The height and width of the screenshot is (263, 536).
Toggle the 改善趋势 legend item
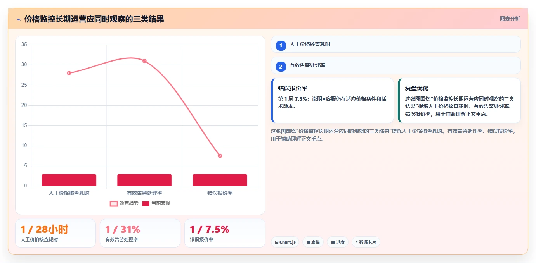(124, 203)
